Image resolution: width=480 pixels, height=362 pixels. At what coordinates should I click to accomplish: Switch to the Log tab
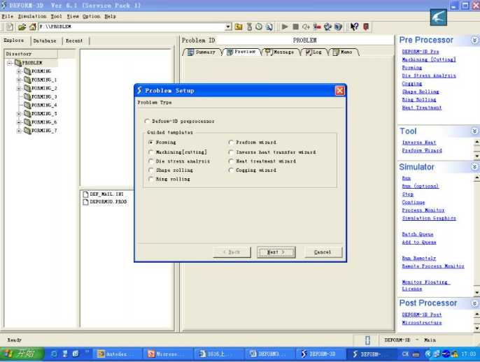point(313,52)
